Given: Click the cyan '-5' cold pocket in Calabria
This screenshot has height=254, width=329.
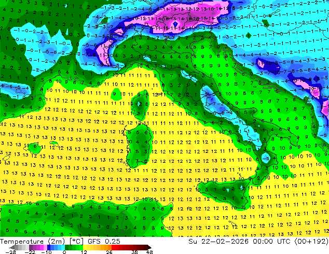Looking at the screenshot, I should pos(266,159).
